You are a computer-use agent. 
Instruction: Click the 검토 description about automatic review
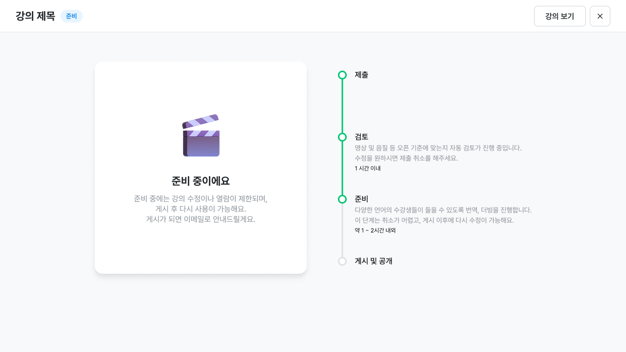[x=438, y=148]
